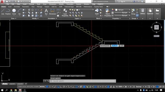Click the Plot printer icon
Image resolution: width=165 pixels, height=92 pixels.
tap(19, 2)
